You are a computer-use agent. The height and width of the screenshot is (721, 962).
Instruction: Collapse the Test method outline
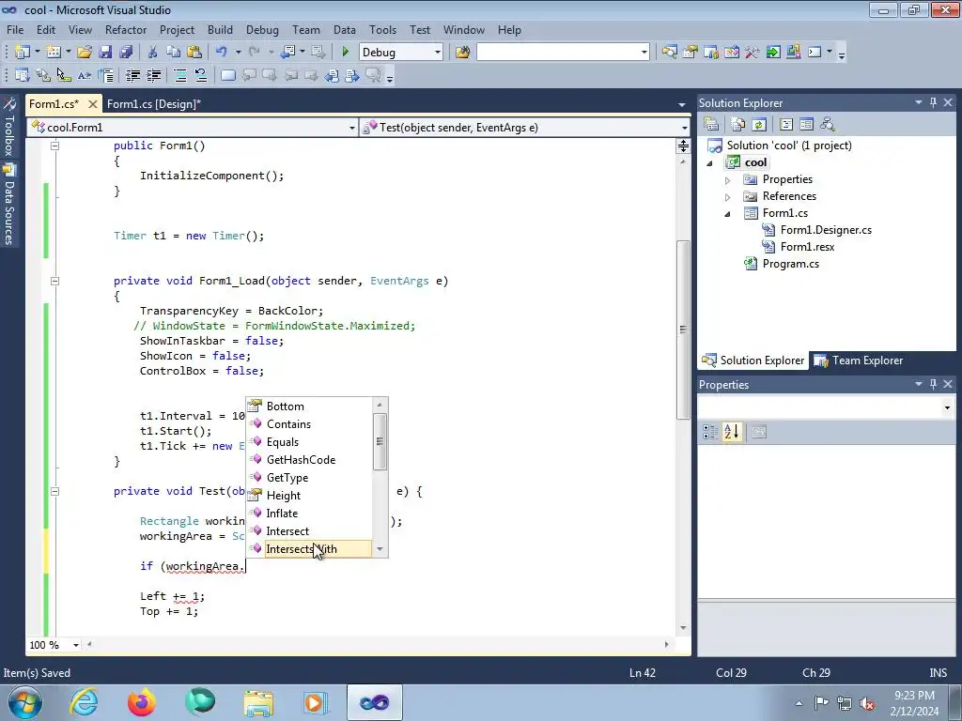54,491
